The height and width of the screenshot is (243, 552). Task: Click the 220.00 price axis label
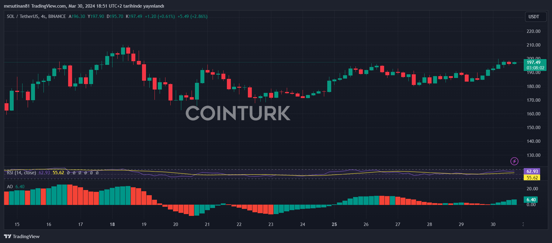533,31
